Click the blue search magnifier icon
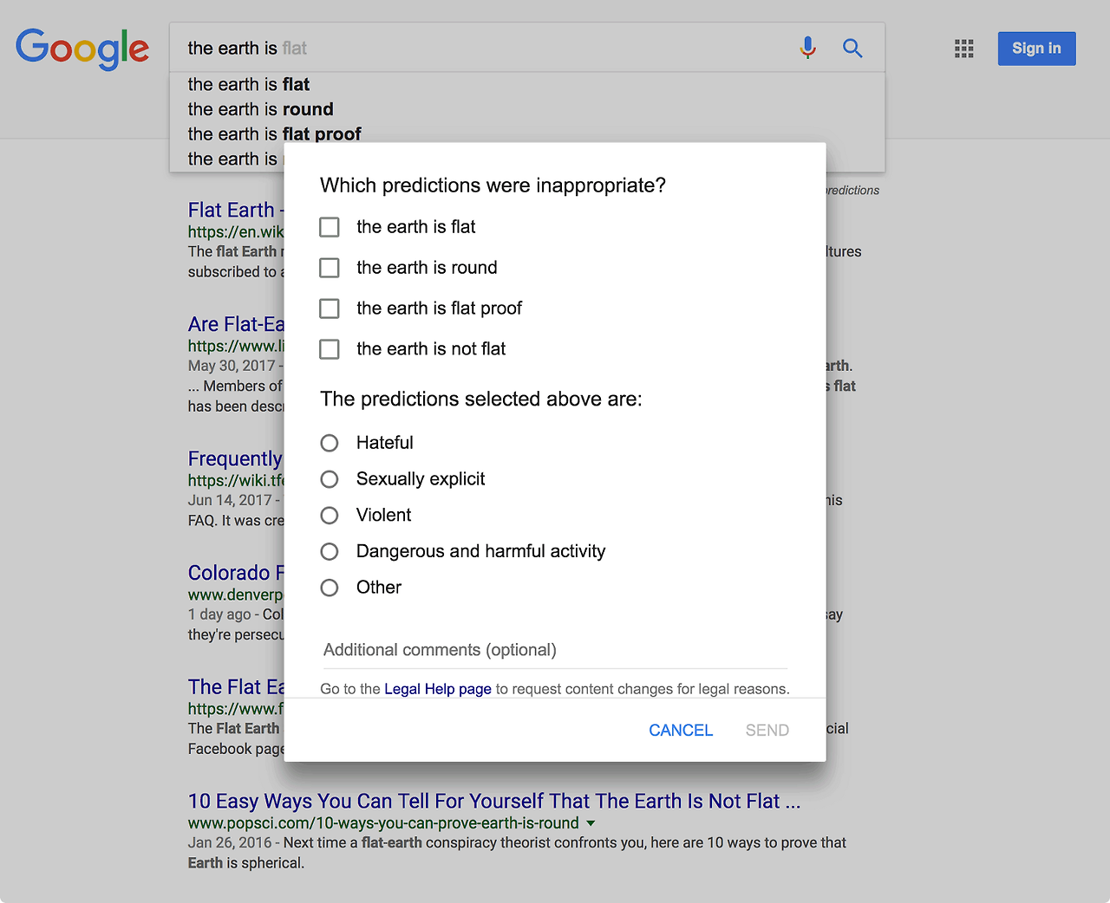 [x=852, y=49]
